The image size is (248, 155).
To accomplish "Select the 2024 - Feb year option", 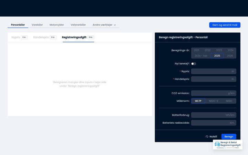I will click(201, 56).
